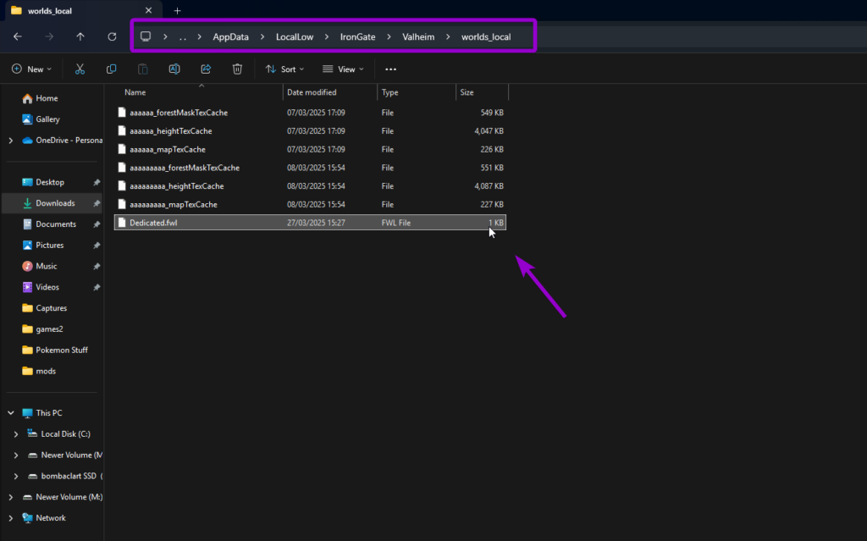Select the worlds_local tab title
Viewport: 867px width, 541px height.
[x=50, y=10]
